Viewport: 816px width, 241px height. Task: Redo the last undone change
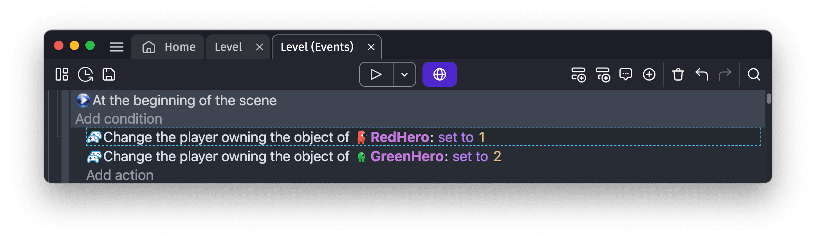click(726, 74)
